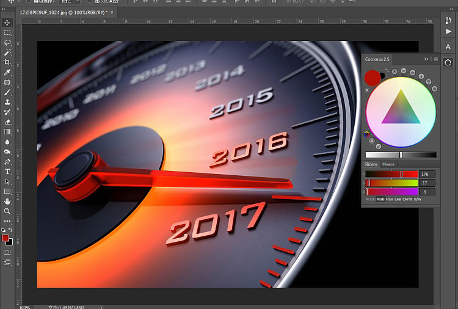Click the Coolorus color-wheel gamut icon
The height and width of the screenshot is (309, 458).
(x=366, y=134)
